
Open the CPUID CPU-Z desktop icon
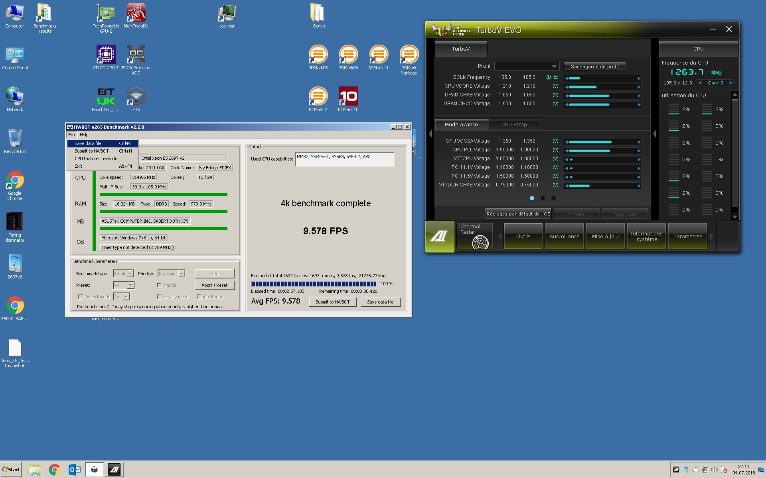106,58
